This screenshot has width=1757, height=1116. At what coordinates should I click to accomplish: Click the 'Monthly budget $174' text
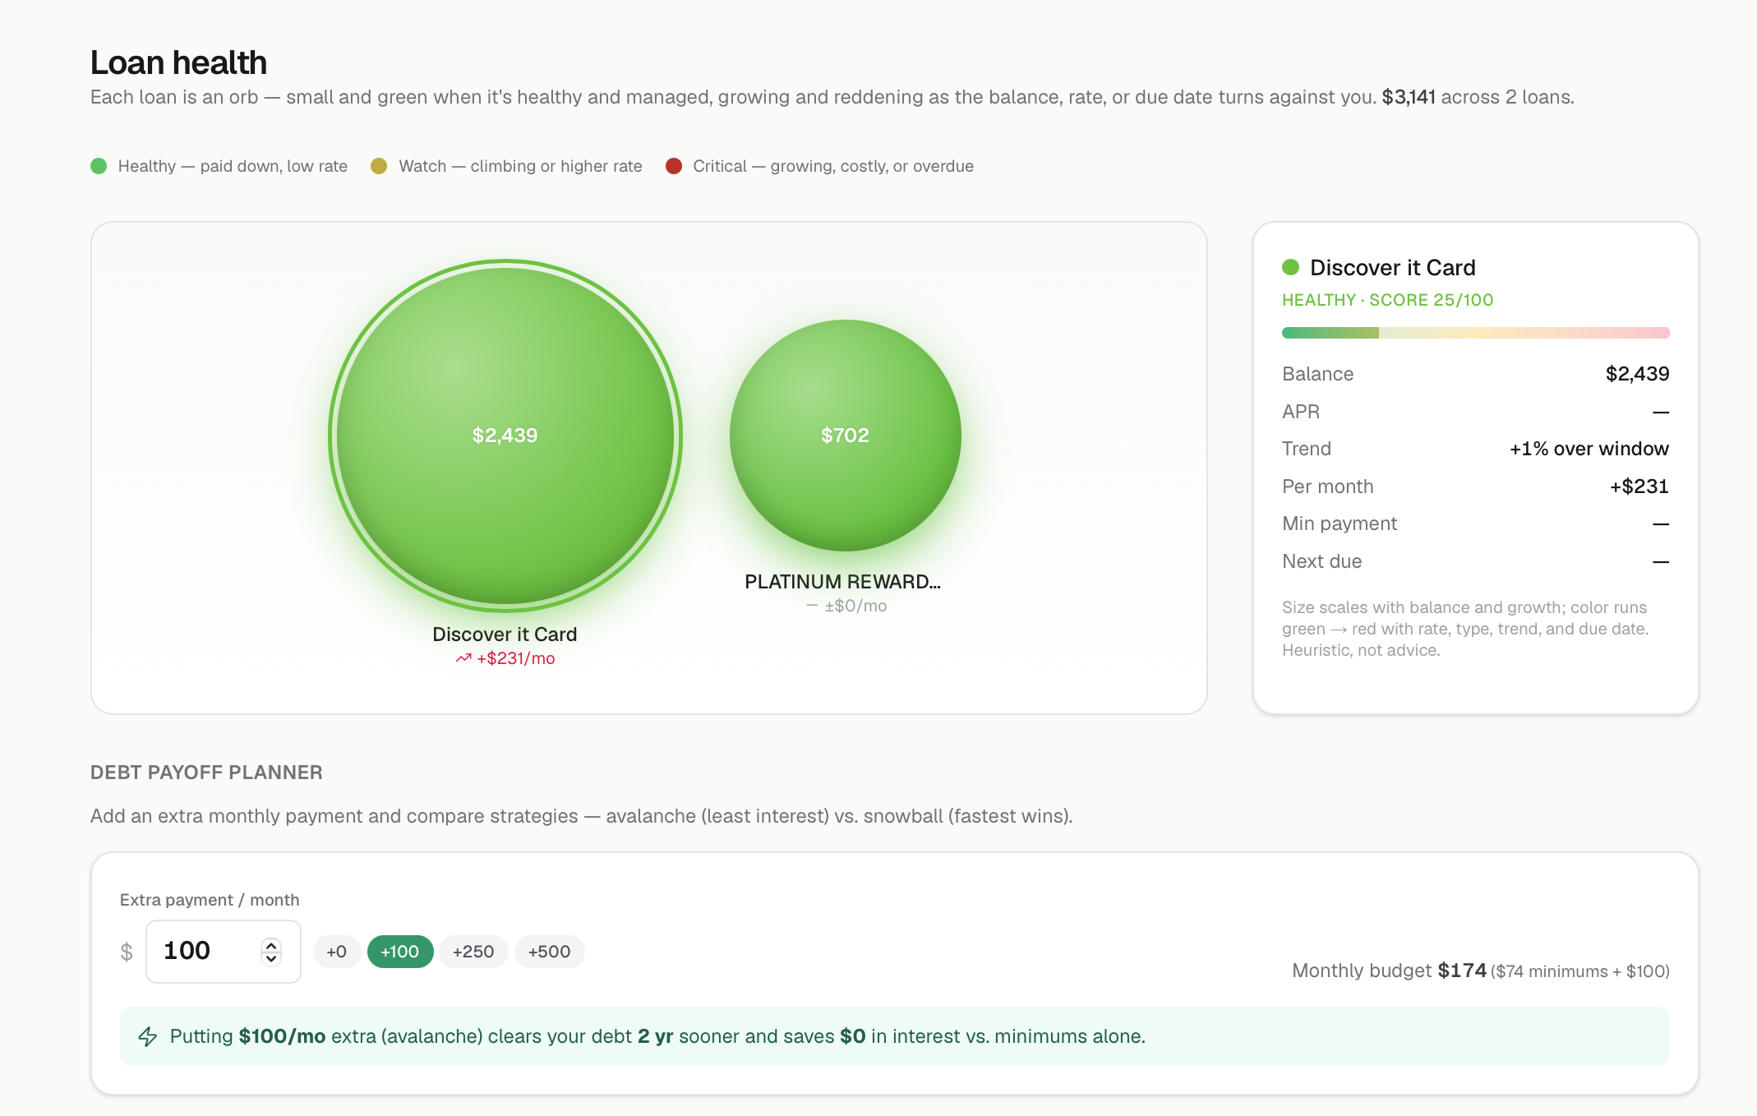point(1389,971)
